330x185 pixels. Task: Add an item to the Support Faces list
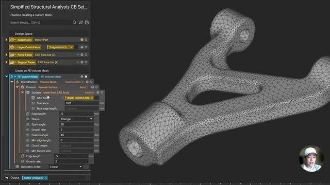click(x=78, y=62)
